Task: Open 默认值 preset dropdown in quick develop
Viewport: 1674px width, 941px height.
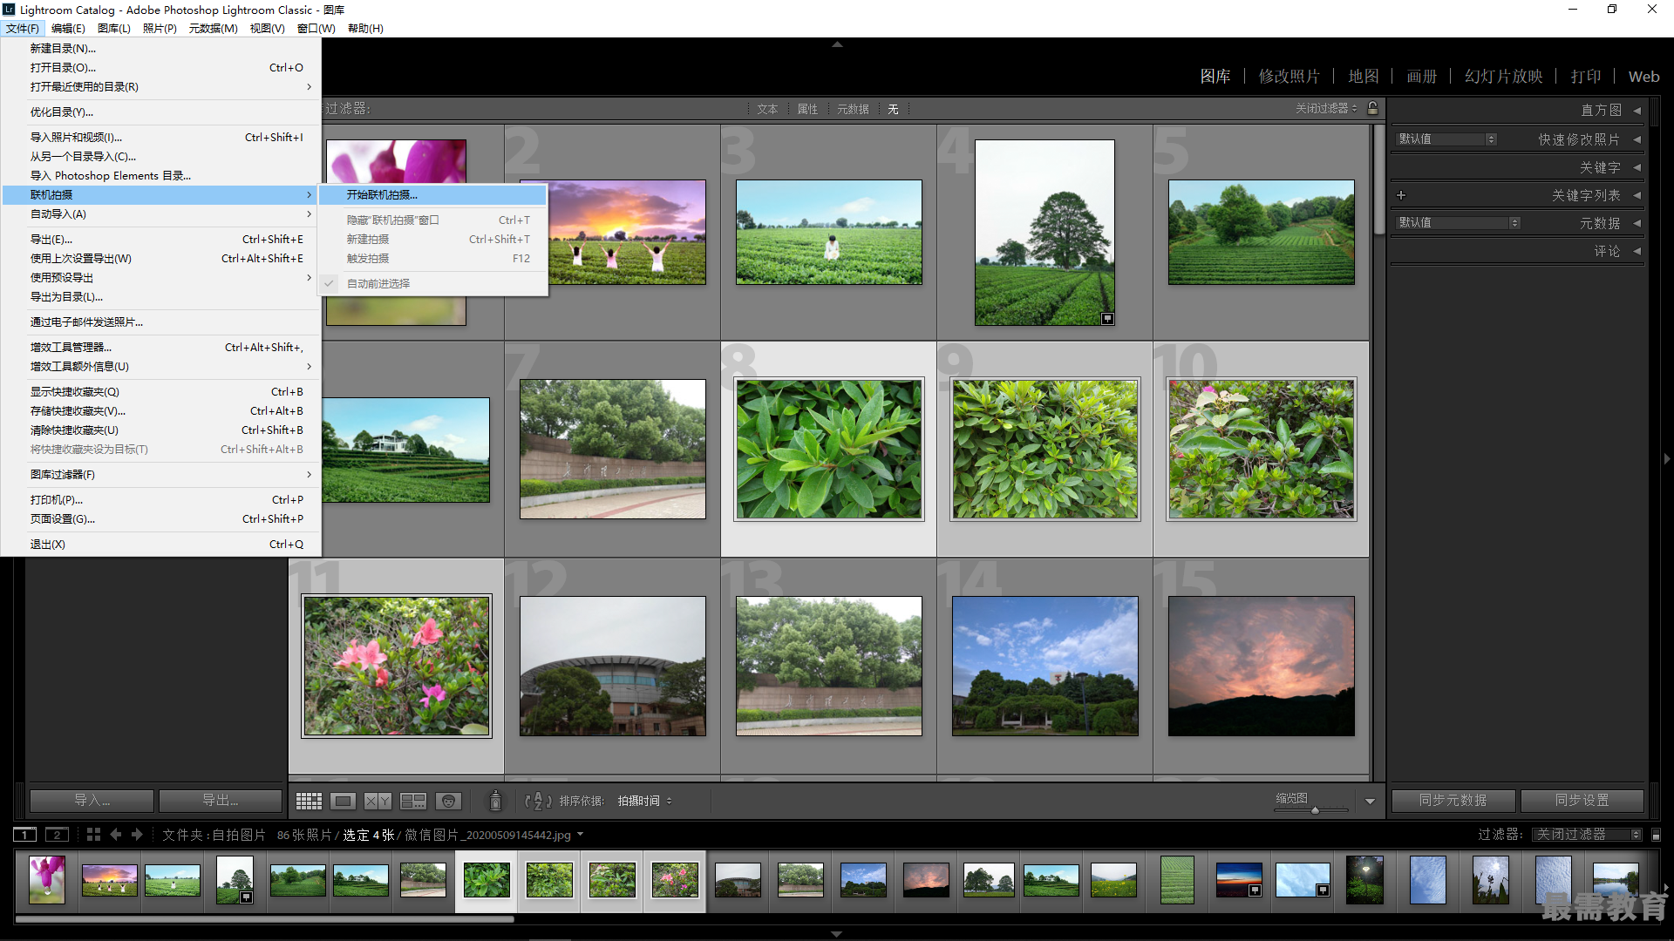Action: point(1446,139)
